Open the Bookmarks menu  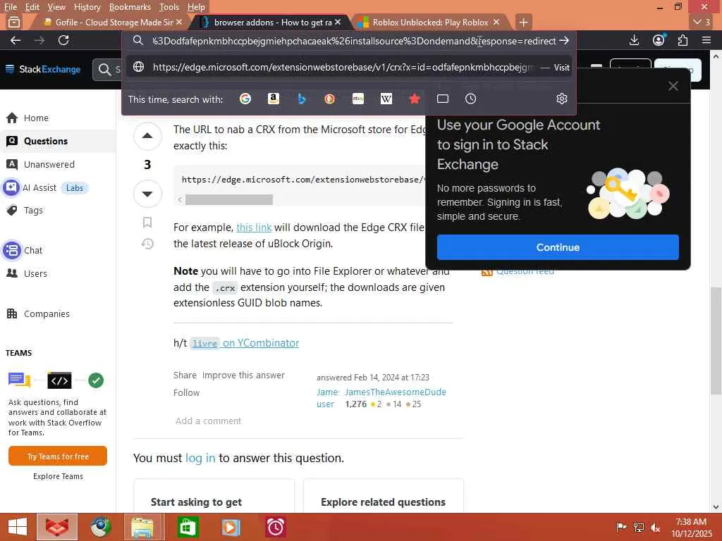130,7
